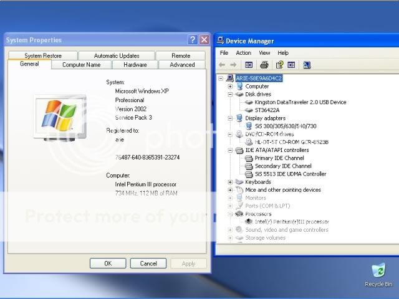Click the product ID 76487-640-8365391-23274
The image size is (399, 299).
click(x=147, y=158)
